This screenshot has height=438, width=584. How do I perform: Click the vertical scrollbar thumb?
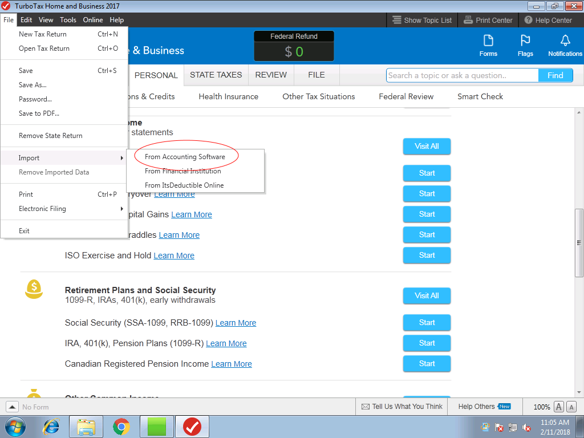pyautogui.click(x=579, y=243)
